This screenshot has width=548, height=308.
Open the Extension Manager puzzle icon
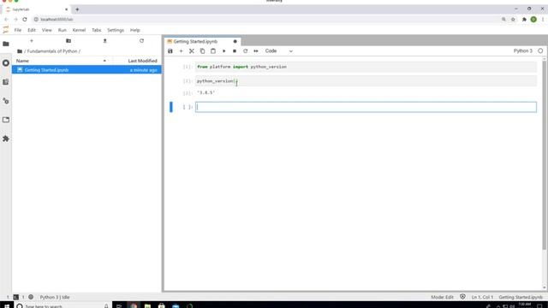6,139
